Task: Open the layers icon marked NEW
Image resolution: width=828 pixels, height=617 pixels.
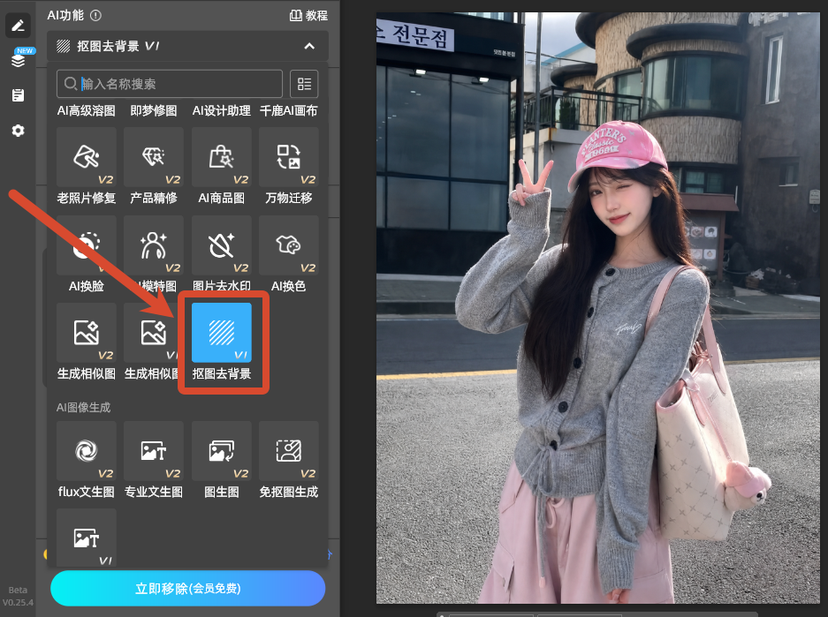Action: tap(19, 60)
